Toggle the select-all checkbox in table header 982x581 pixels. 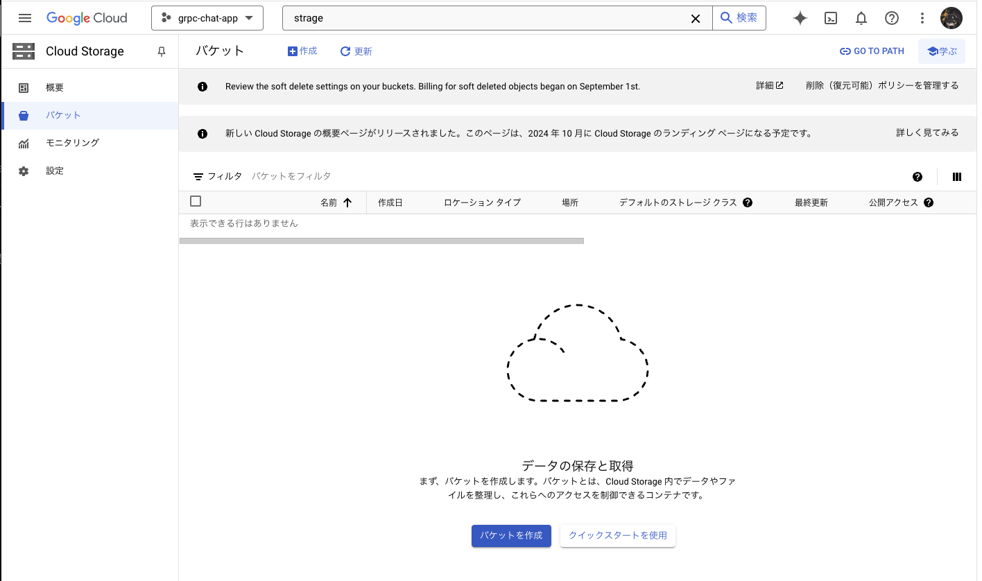(x=196, y=201)
